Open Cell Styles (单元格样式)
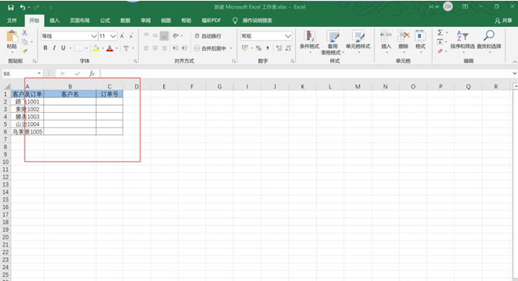518x281 pixels. 358,41
